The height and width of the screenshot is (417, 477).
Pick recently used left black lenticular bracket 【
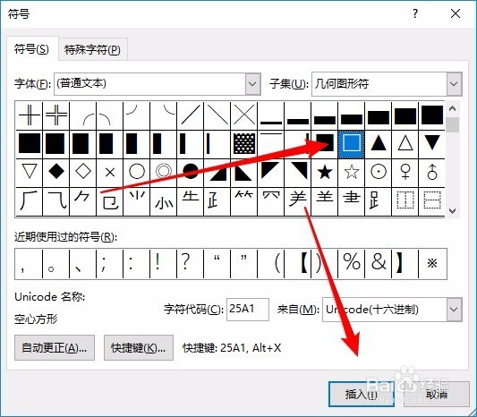pos(297,263)
